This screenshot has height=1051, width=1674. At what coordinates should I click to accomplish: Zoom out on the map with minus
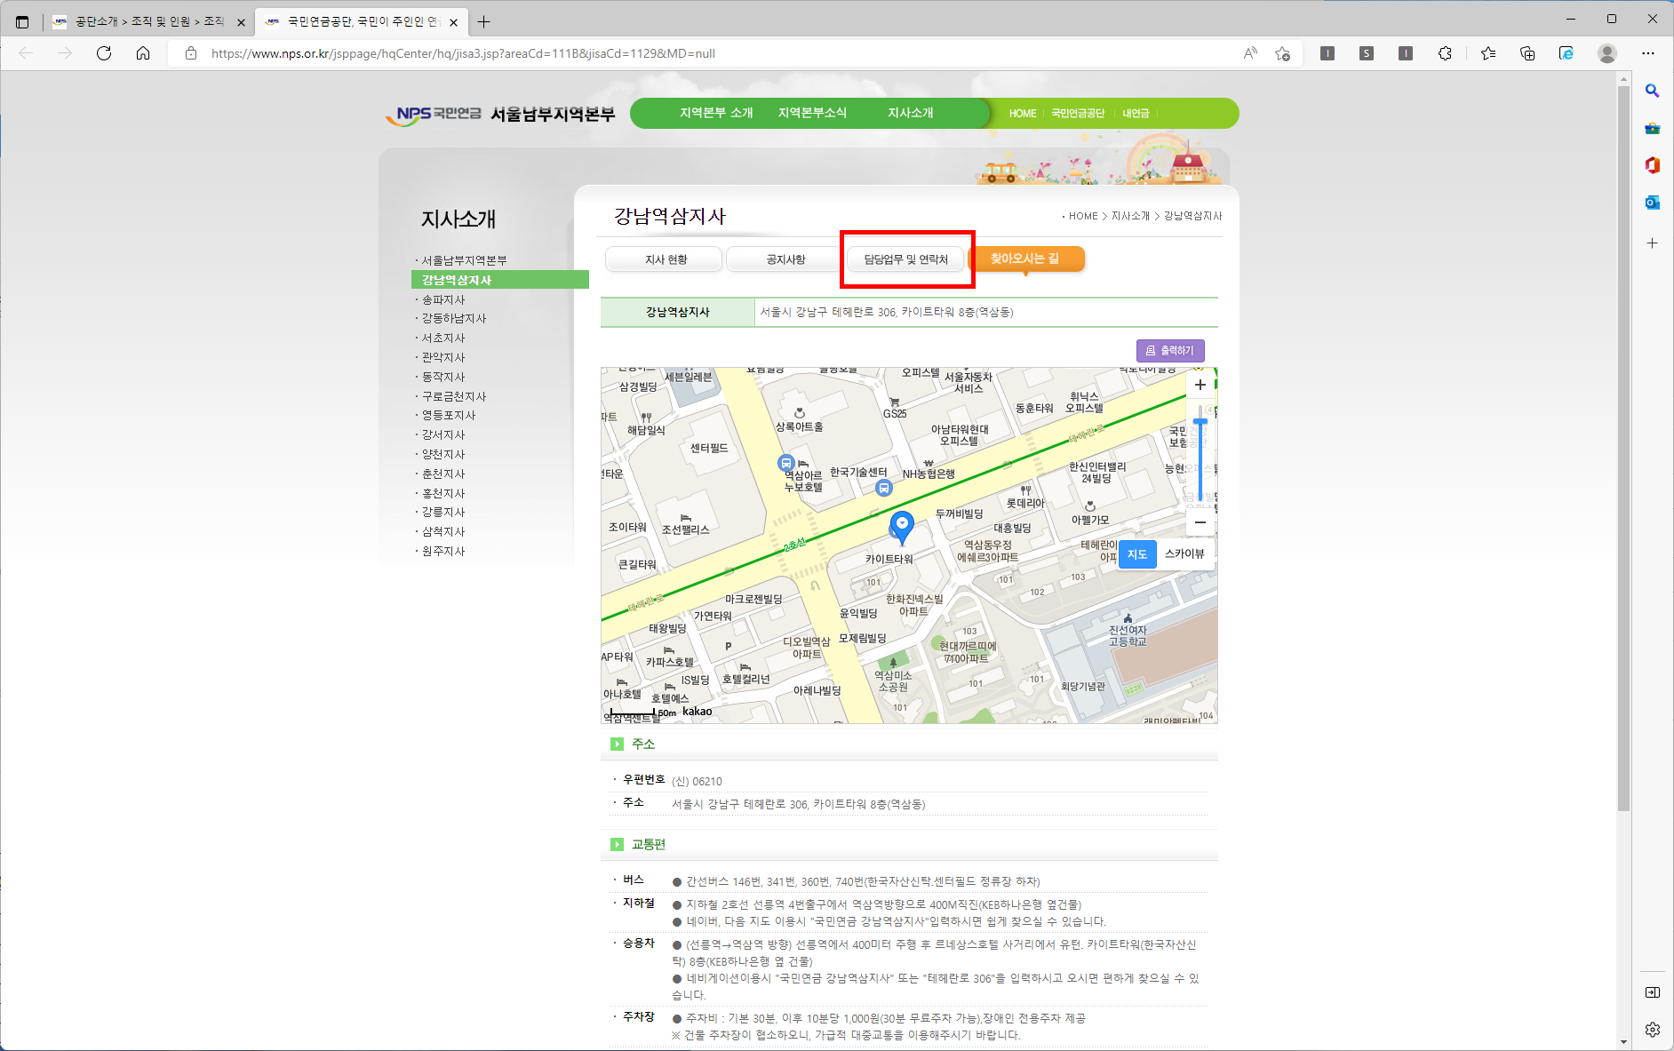coord(1200,522)
